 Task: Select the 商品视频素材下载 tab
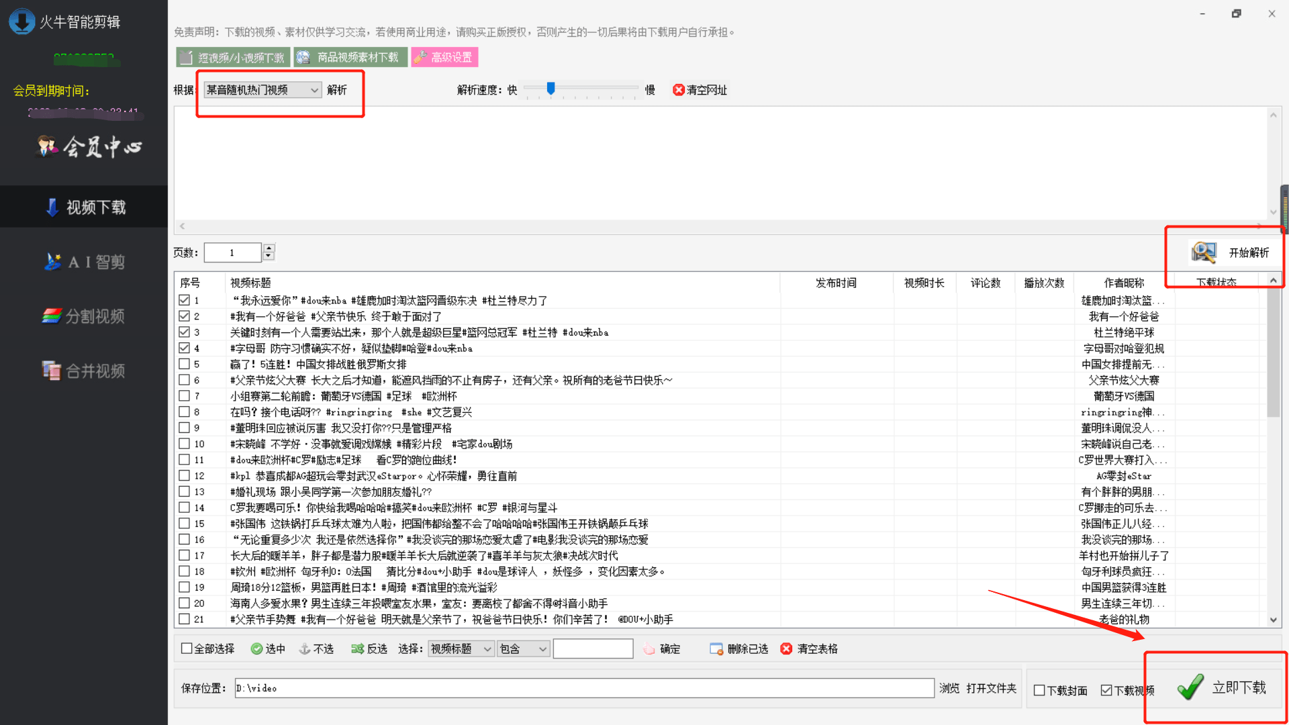tap(350, 58)
